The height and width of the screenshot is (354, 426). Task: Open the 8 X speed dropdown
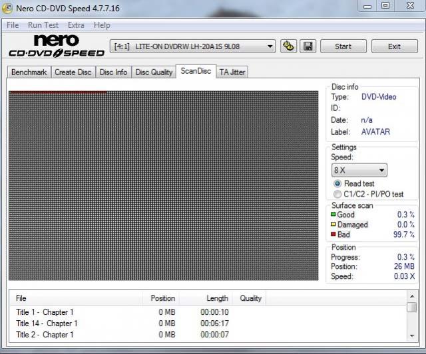(x=359, y=170)
